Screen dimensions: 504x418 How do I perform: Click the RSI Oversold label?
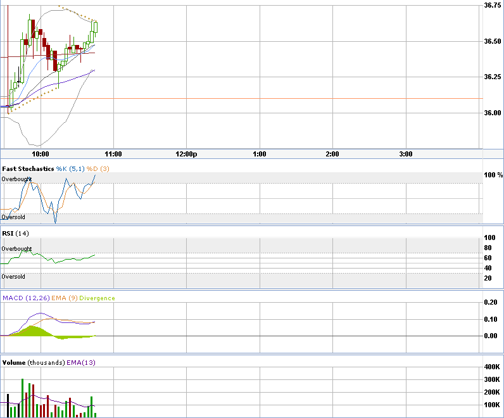13,277
